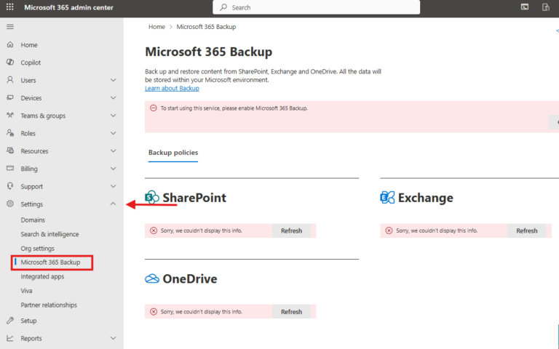Image resolution: width=559 pixels, height=349 pixels.
Task: Select the Teams & groups icon
Action: click(x=9, y=116)
